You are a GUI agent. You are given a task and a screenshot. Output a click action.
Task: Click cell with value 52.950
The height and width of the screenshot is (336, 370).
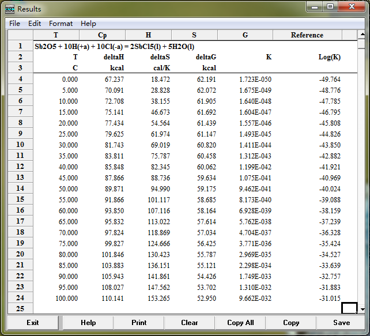[206, 298]
